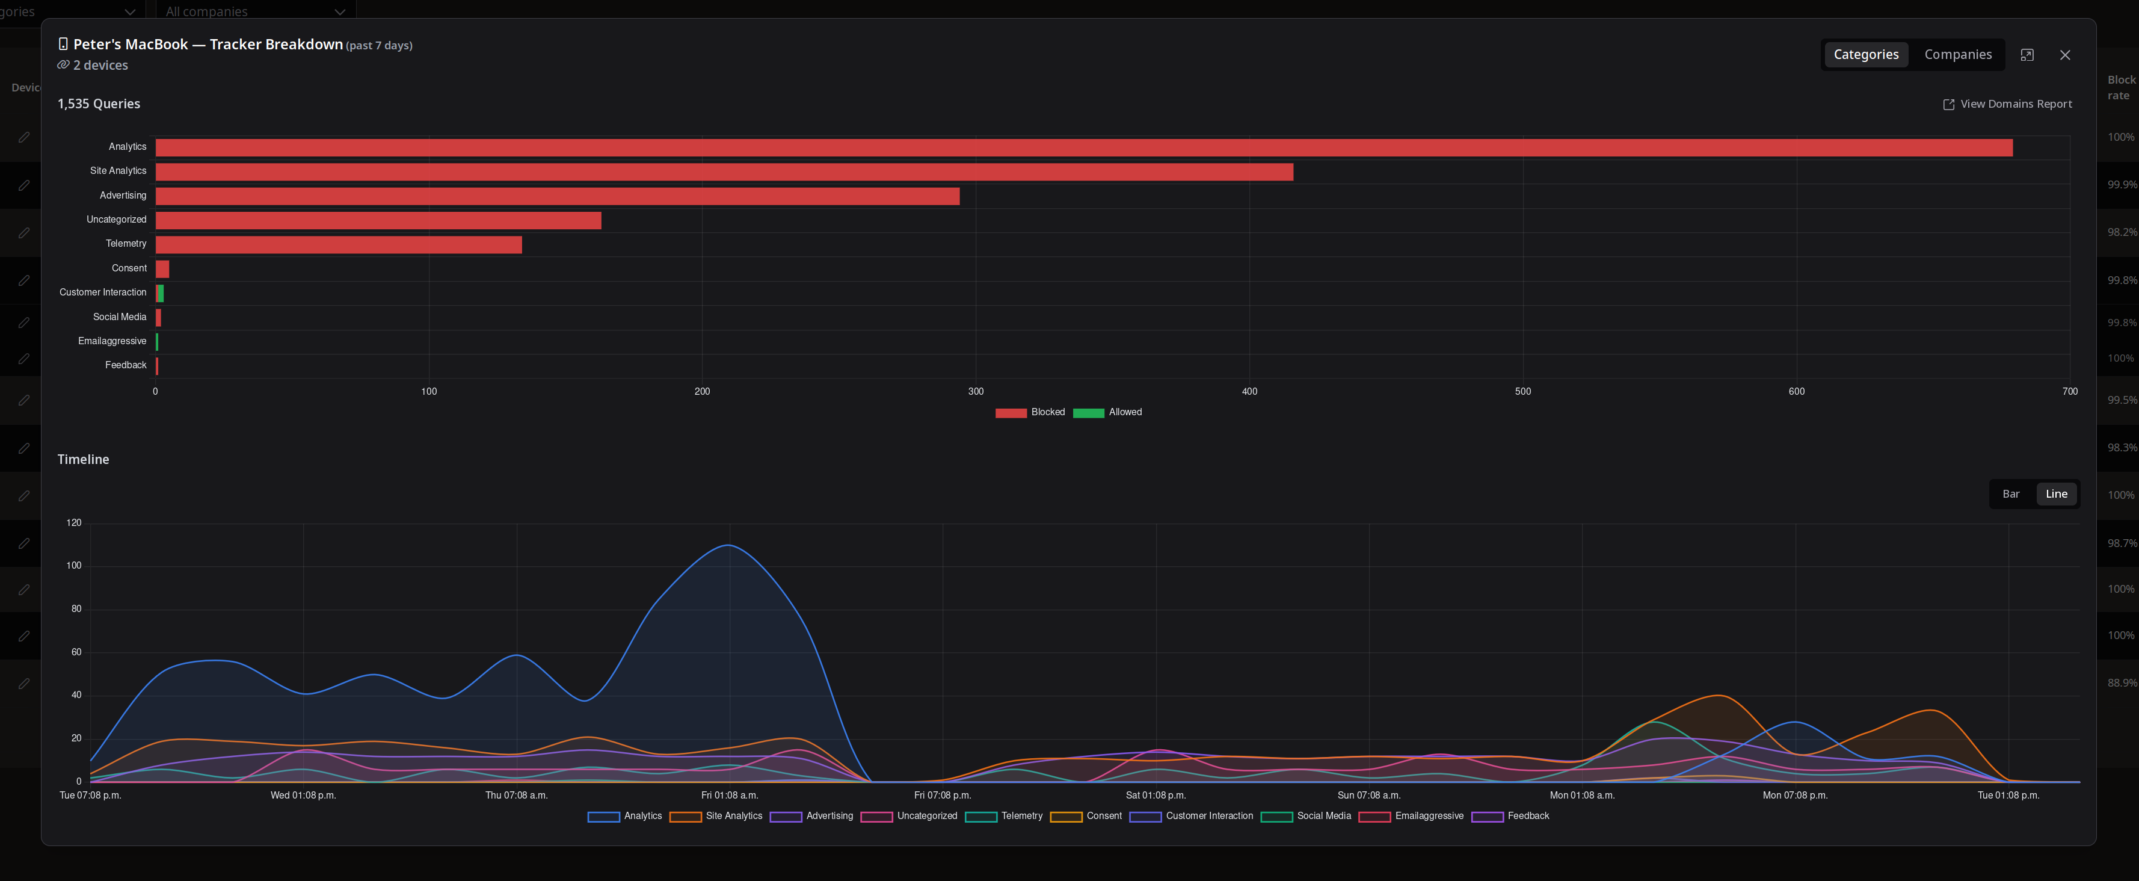The width and height of the screenshot is (2139, 881).
Task: Close the Tracker Breakdown dialog
Action: pyautogui.click(x=2065, y=55)
